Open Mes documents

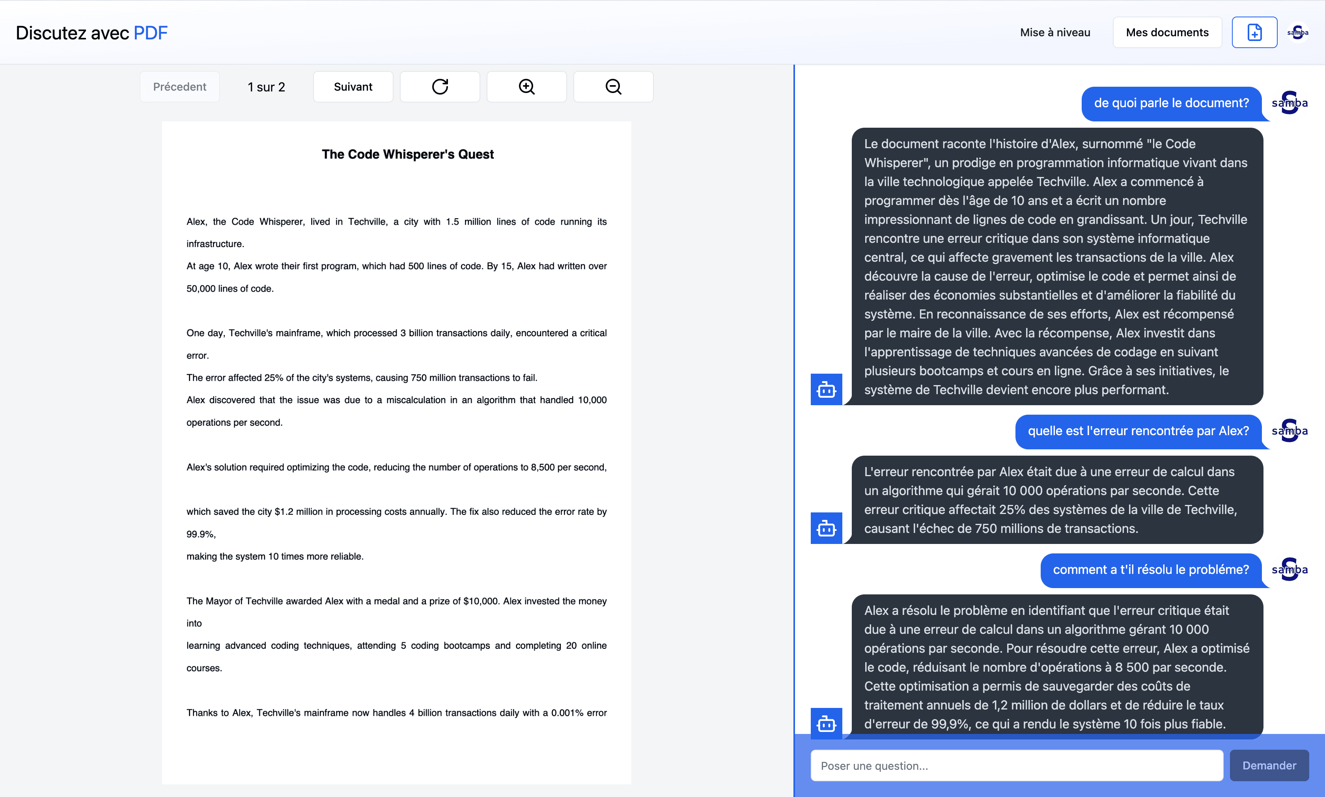pos(1167,32)
